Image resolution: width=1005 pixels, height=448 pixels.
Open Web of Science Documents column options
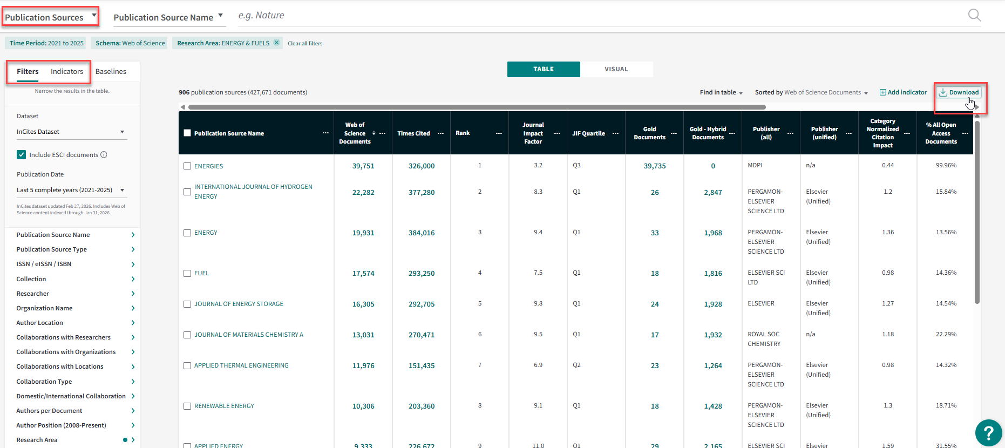coord(383,133)
